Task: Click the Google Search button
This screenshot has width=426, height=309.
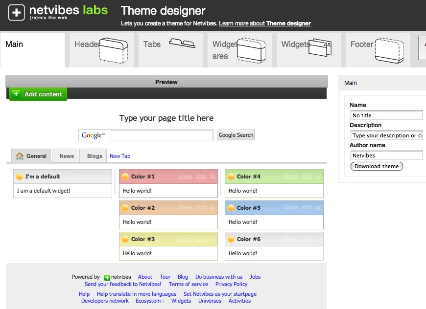Action: (236, 135)
